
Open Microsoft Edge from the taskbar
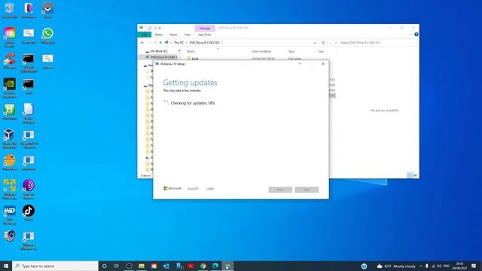coord(215,266)
